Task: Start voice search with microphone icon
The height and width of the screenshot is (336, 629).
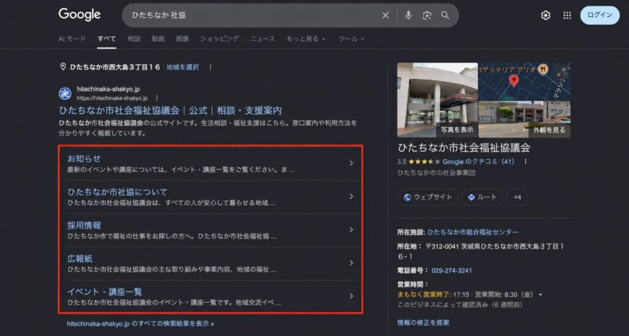Action: 408,15
